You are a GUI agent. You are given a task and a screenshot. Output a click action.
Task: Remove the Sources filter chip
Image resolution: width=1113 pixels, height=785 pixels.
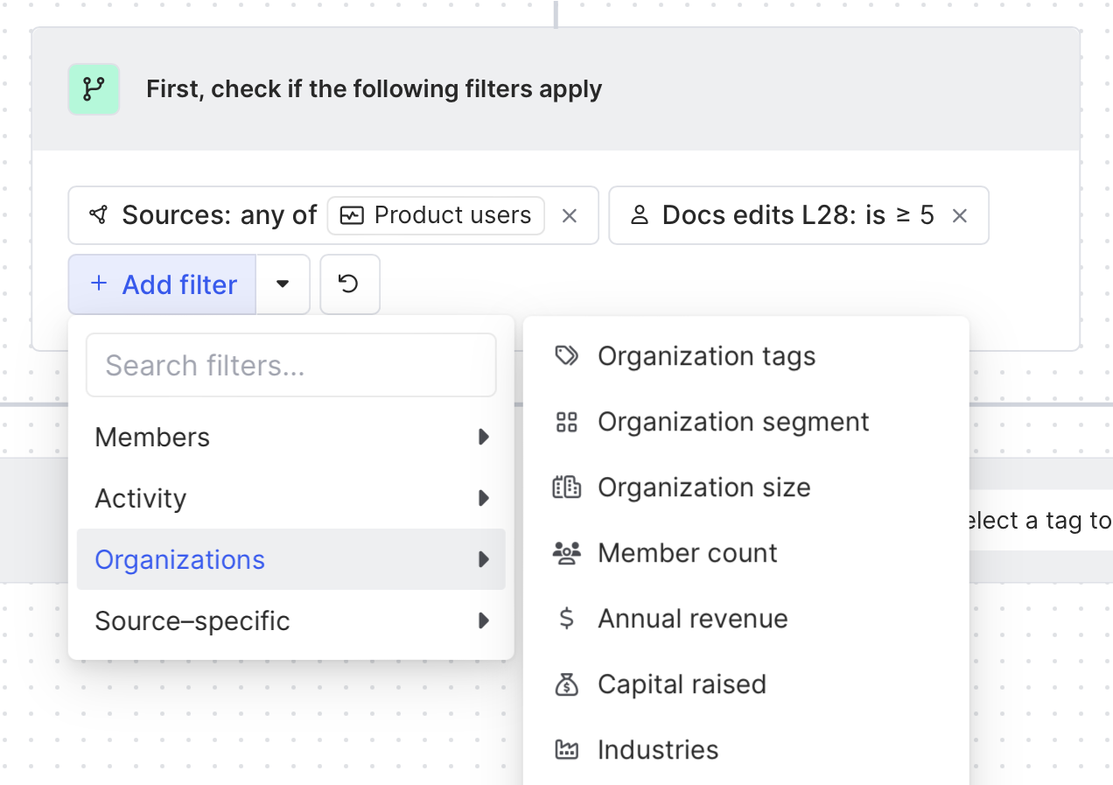pos(570,215)
